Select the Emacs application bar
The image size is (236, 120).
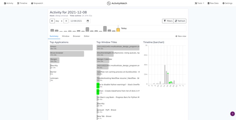pyautogui.click(x=71, y=48)
